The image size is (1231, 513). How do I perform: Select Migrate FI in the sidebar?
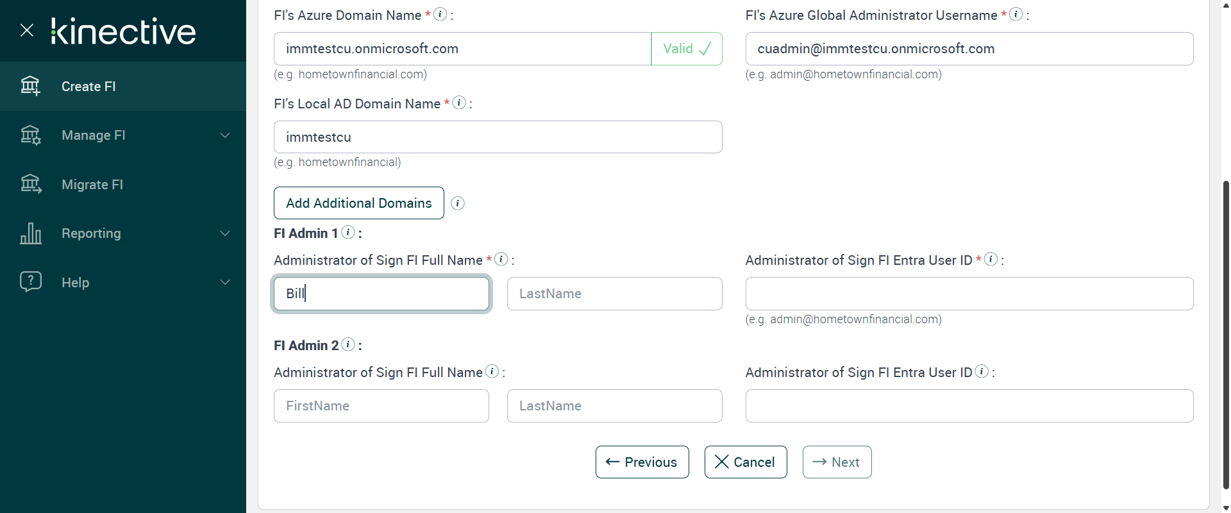tap(92, 185)
